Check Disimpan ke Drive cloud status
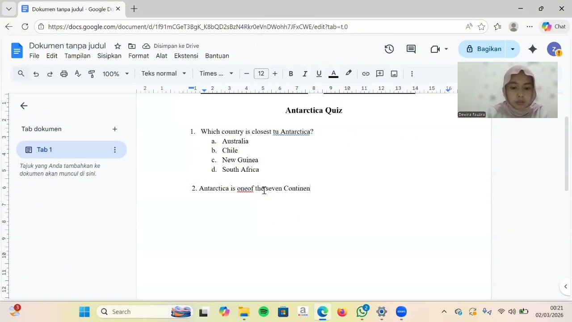 tap(171, 46)
